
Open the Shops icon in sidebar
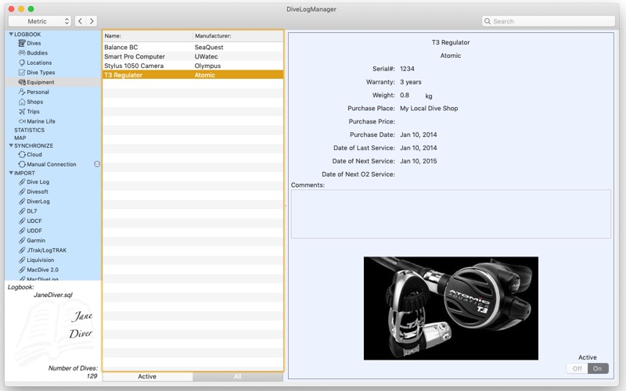22,102
